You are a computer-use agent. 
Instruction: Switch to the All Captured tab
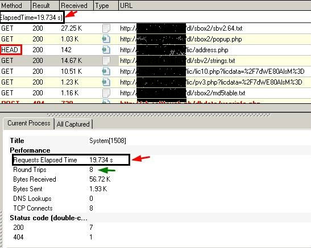coord(73,124)
